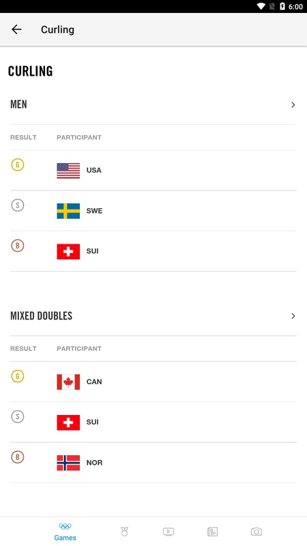The height and width of the screenshot is (546, 307).
Task: Tap the gold medal icon in Men
Action: pyautogui.click(x=18, y=164)
